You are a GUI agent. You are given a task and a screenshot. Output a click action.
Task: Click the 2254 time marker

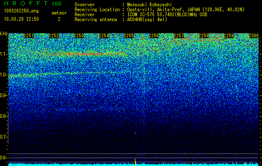(x=104, y=36)
